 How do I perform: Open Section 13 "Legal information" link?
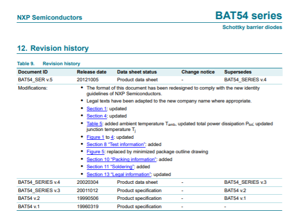(119, 175)
